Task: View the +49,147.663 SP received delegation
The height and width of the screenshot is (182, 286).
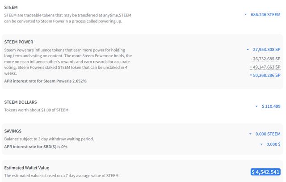Action: 265,67
